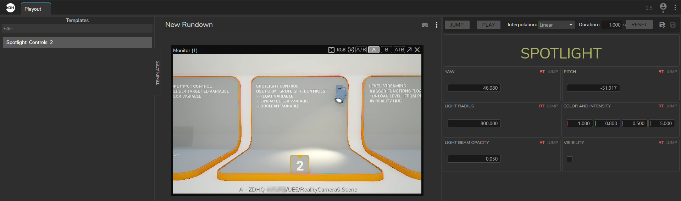
Task: Select the A/B split monitor view
Action: coord(361,50)
